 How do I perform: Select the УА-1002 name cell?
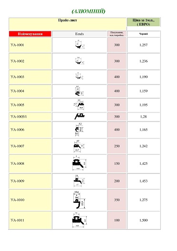click(30, 61)
